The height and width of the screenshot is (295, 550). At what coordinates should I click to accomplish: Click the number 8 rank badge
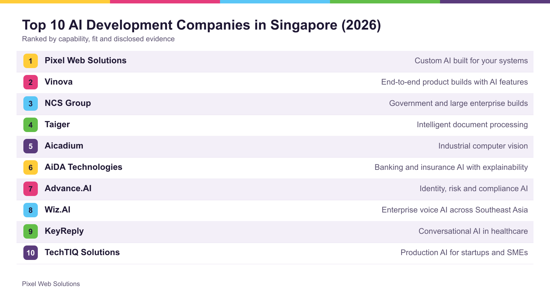pyautogui.click(x=31, y=210)
